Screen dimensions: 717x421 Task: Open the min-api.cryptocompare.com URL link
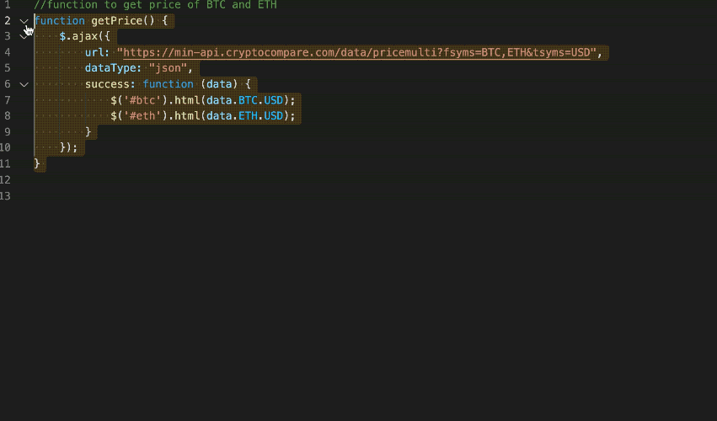click(x=356, y=52)
